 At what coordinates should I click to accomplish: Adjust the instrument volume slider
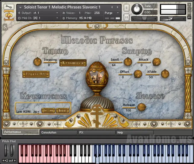click(173, 19)
